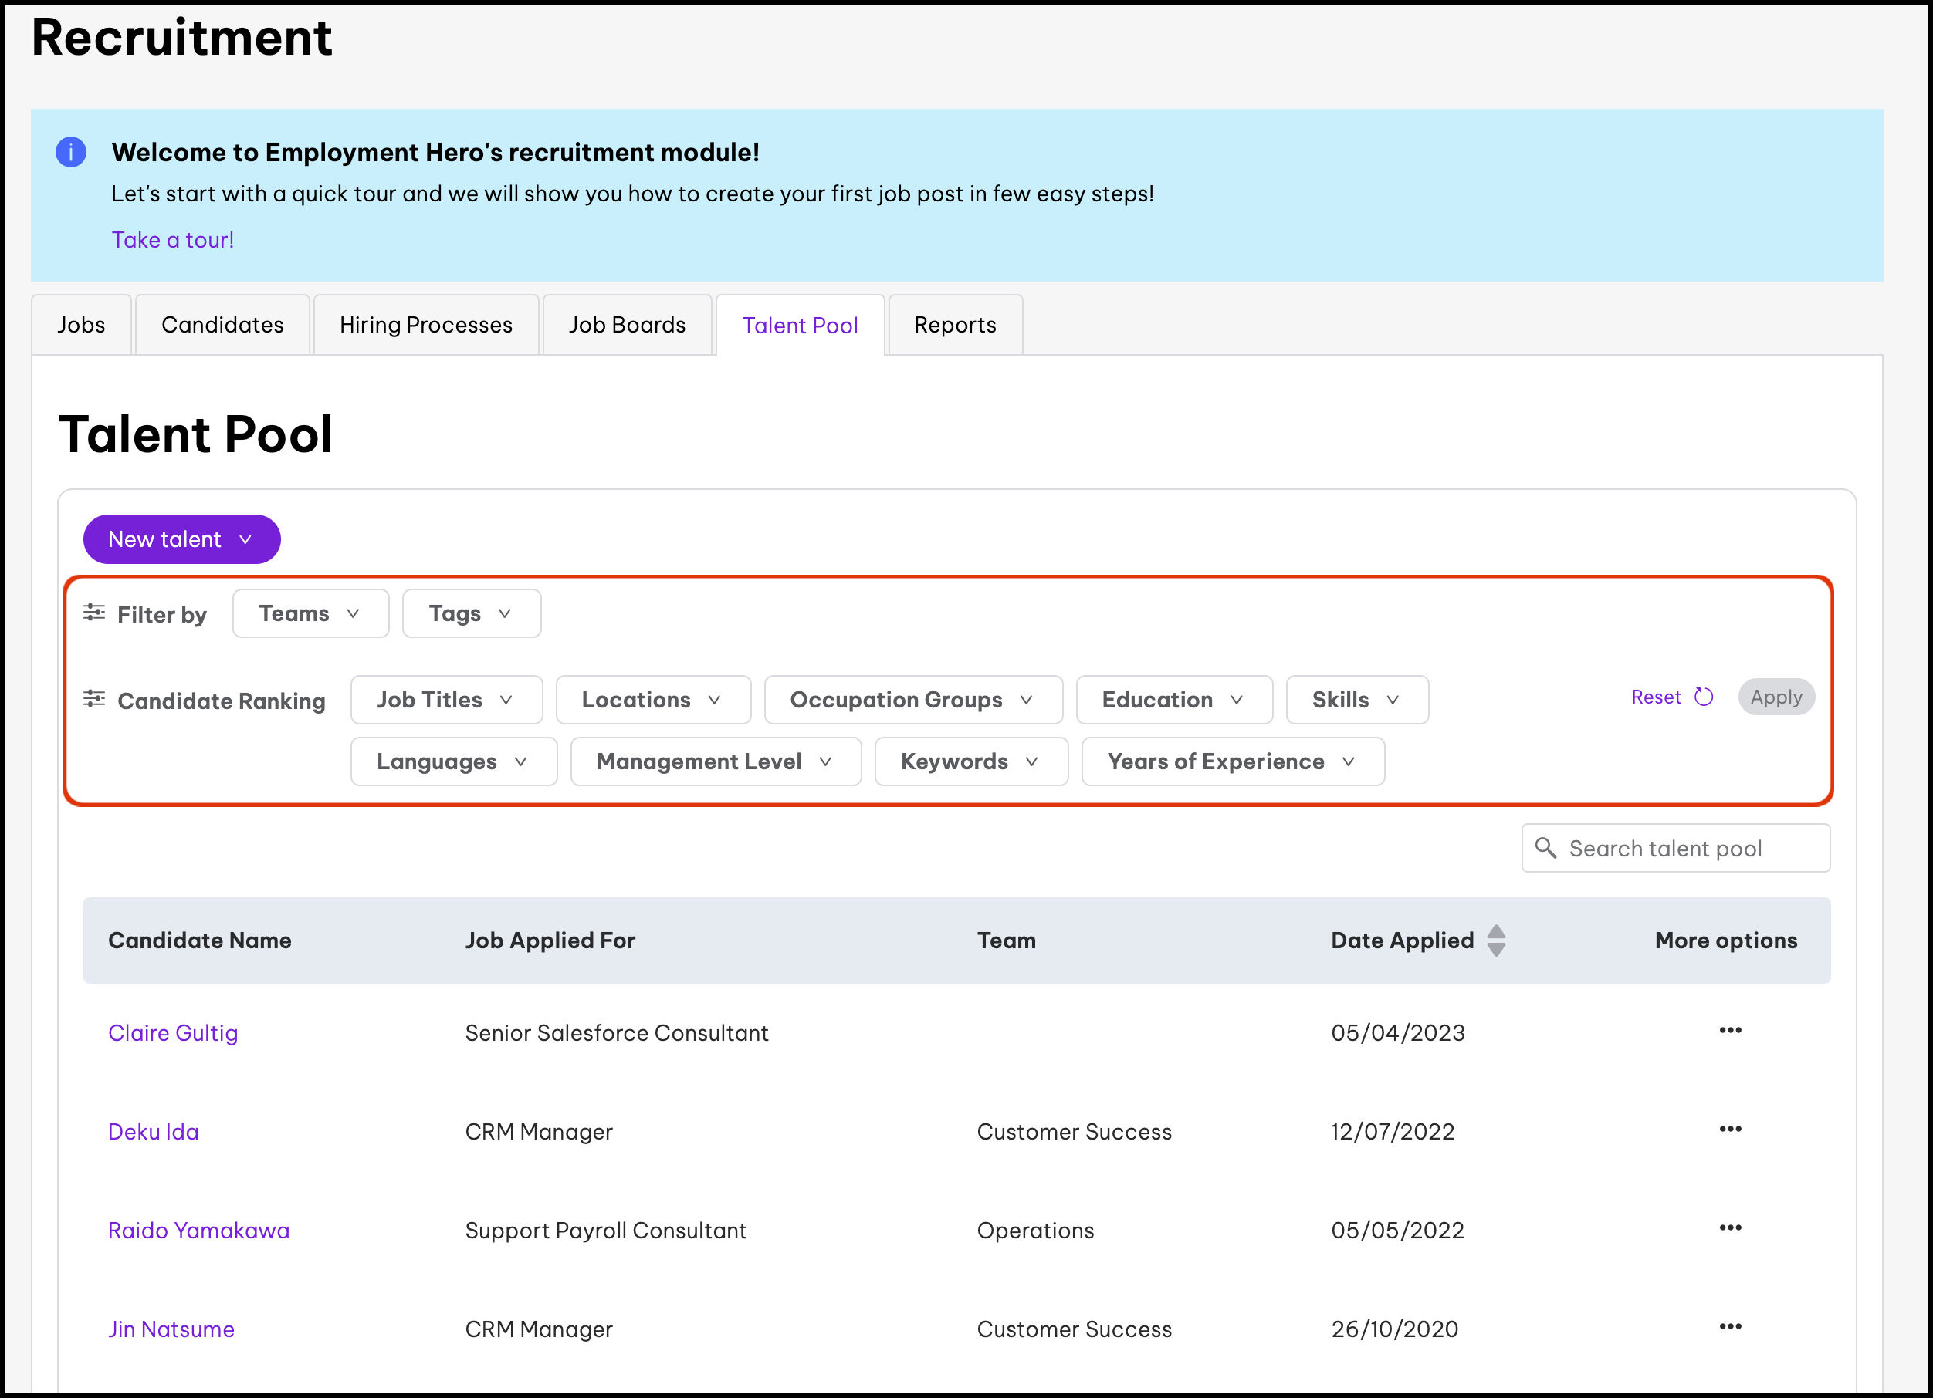Open more options for Raido Yamakawa

pos(1729,1228)
